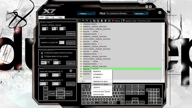Viewport: 192px width, 108px height.
Task: Click the Home key on virtual keyboard
Action: [135, 90]
